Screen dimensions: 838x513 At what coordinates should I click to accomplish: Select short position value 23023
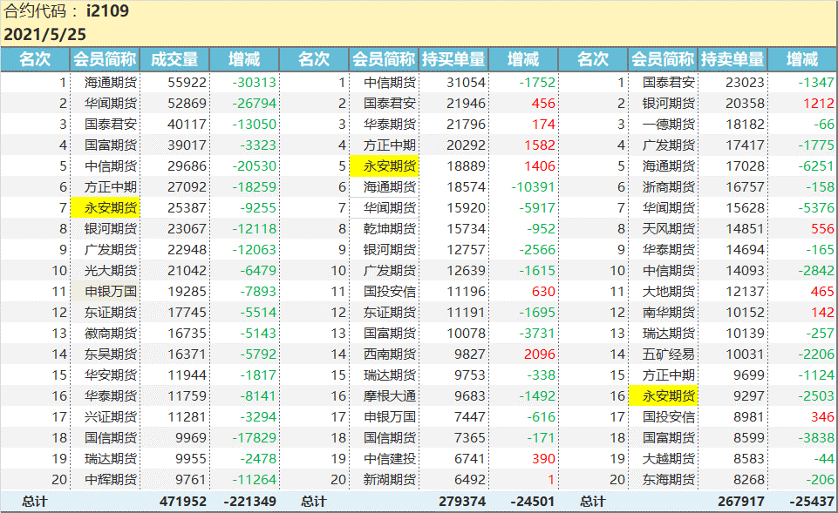[x=745, y=83]
